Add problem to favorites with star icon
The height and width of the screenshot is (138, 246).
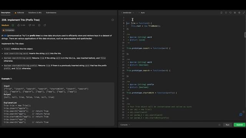click(39, 25)
